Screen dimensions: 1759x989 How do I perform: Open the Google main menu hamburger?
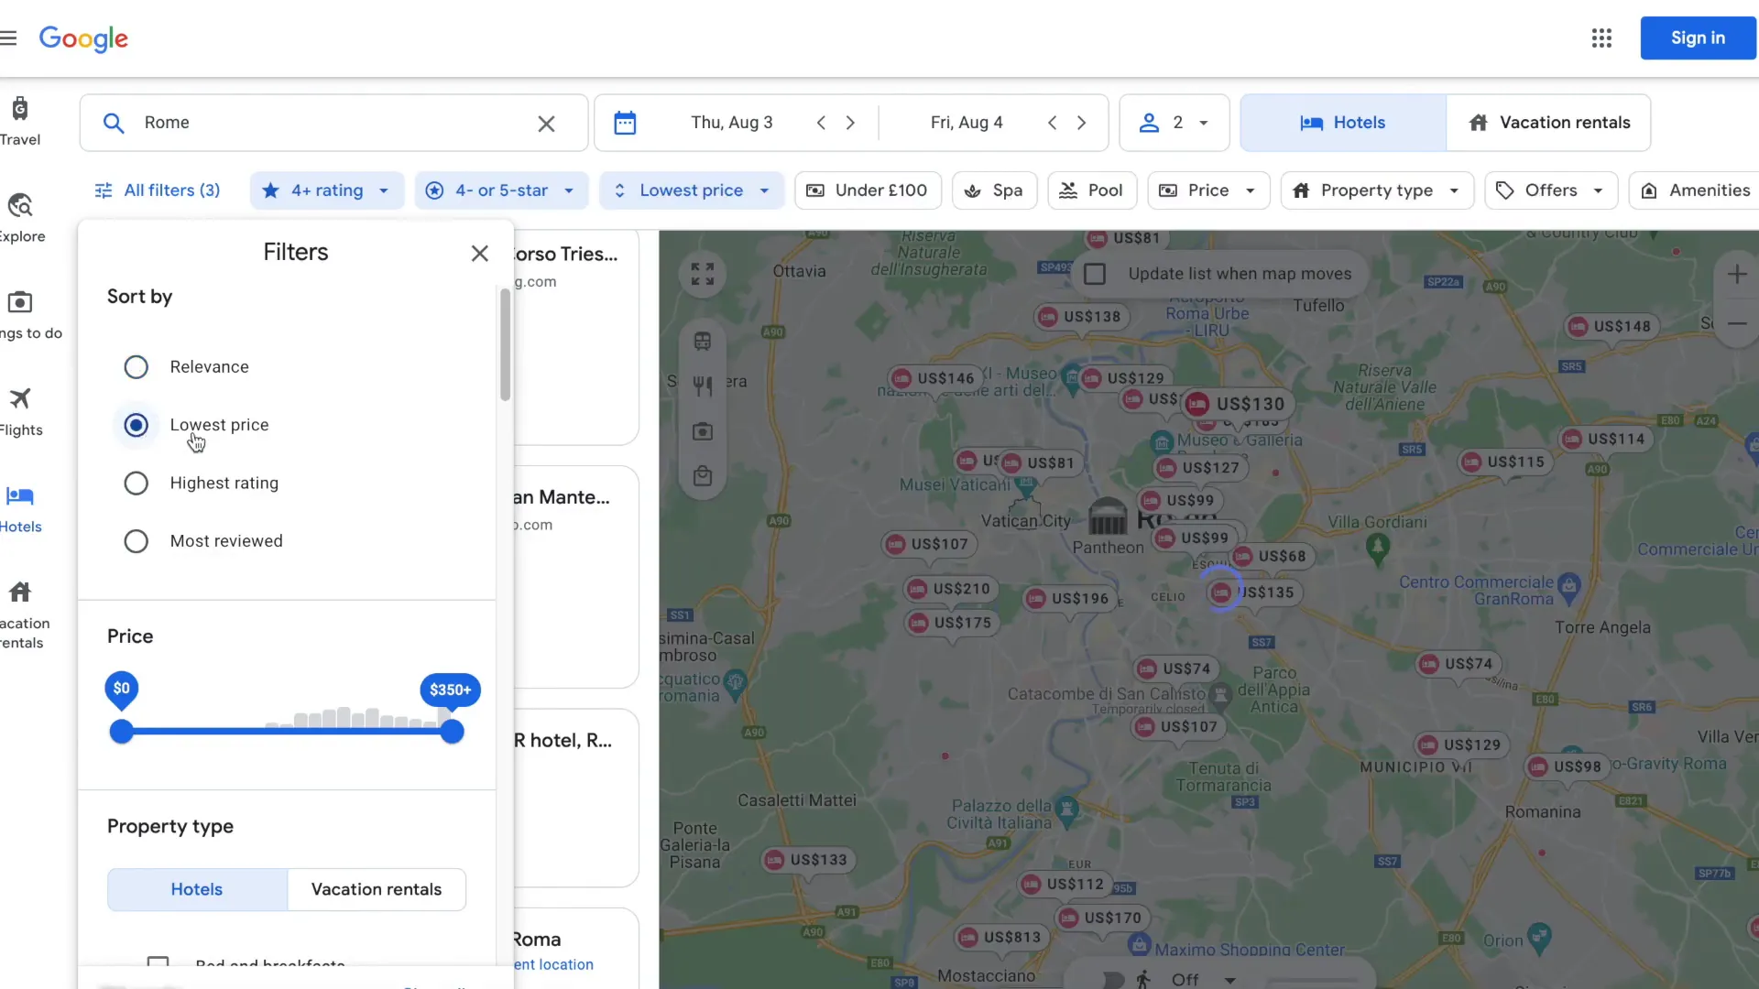click(8, 38)
